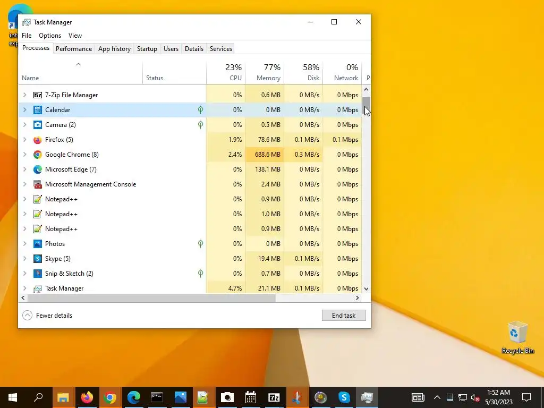This screenshot has width=544, height=408.
Task: Click the Task Manager process row icon
Action: pos(38,288)
